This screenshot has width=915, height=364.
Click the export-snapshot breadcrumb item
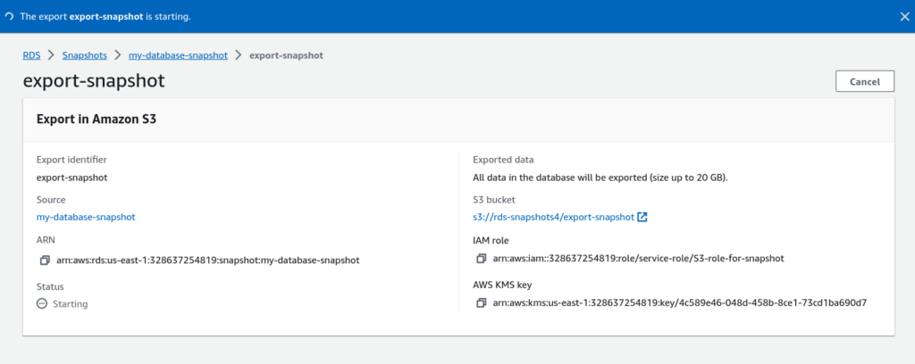286,55
